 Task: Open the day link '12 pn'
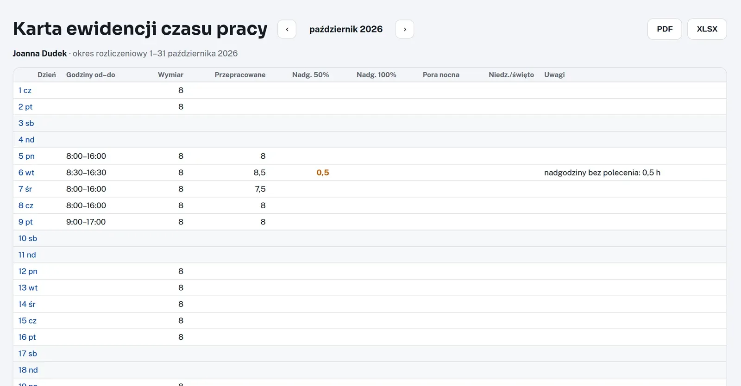click(x=28, y=271)
